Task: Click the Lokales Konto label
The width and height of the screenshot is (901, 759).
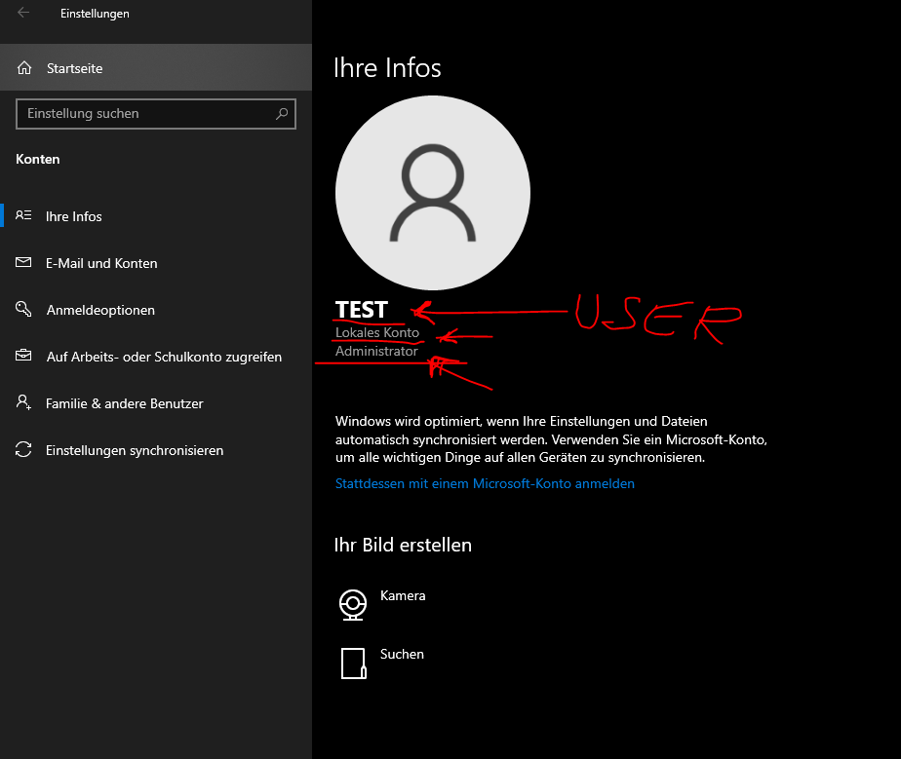Action: 377,332
